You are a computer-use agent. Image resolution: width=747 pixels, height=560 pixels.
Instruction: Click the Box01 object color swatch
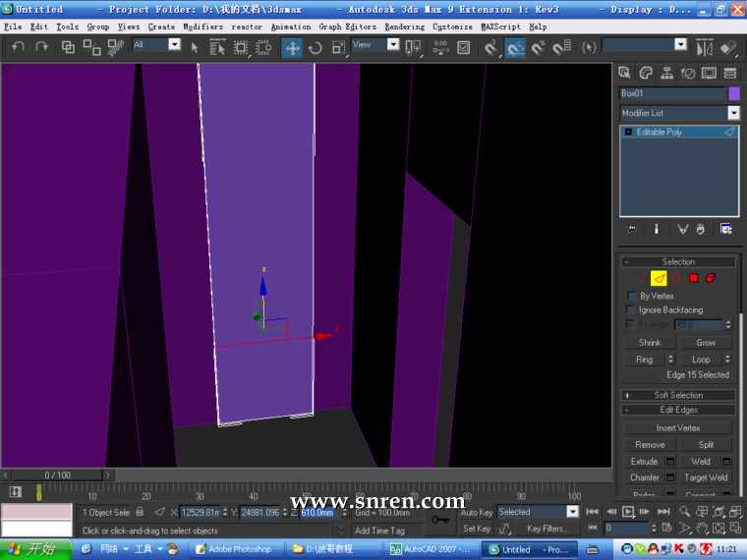[x=734, y=93]
